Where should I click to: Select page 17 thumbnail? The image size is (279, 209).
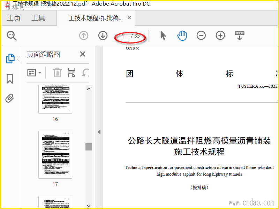click(55, 154)
